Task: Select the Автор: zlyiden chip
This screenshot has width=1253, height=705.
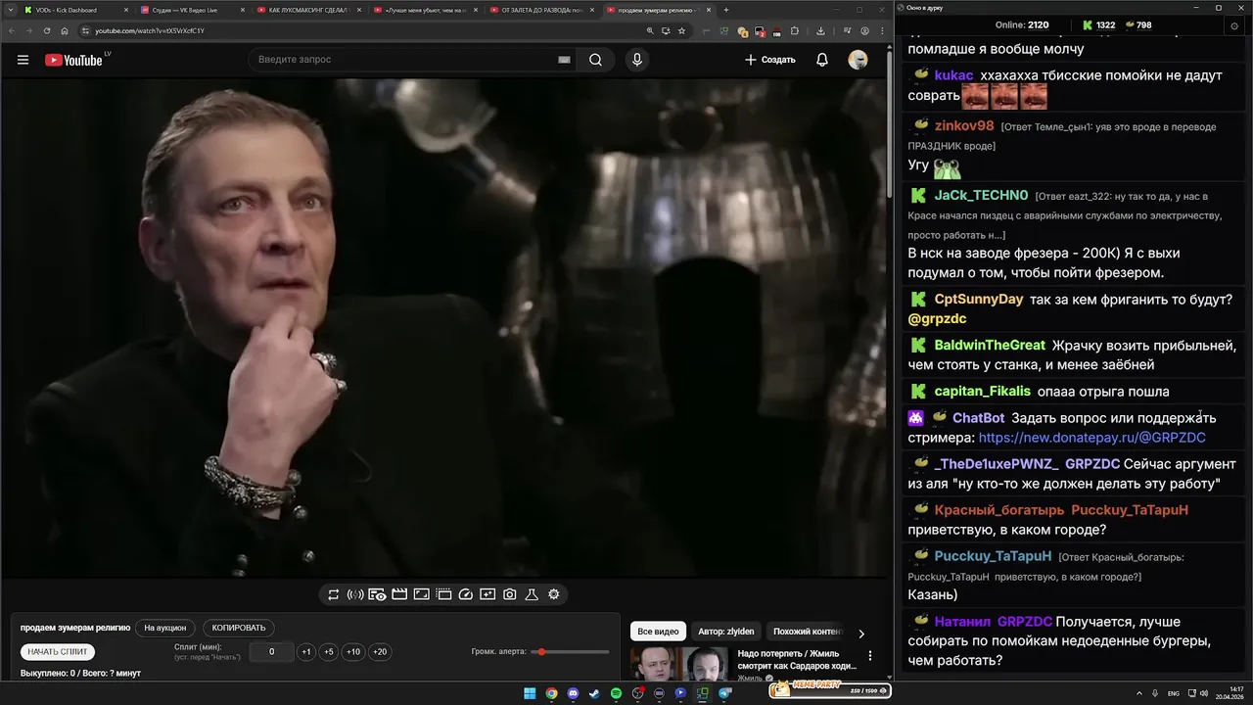Action: click(725, 632)
